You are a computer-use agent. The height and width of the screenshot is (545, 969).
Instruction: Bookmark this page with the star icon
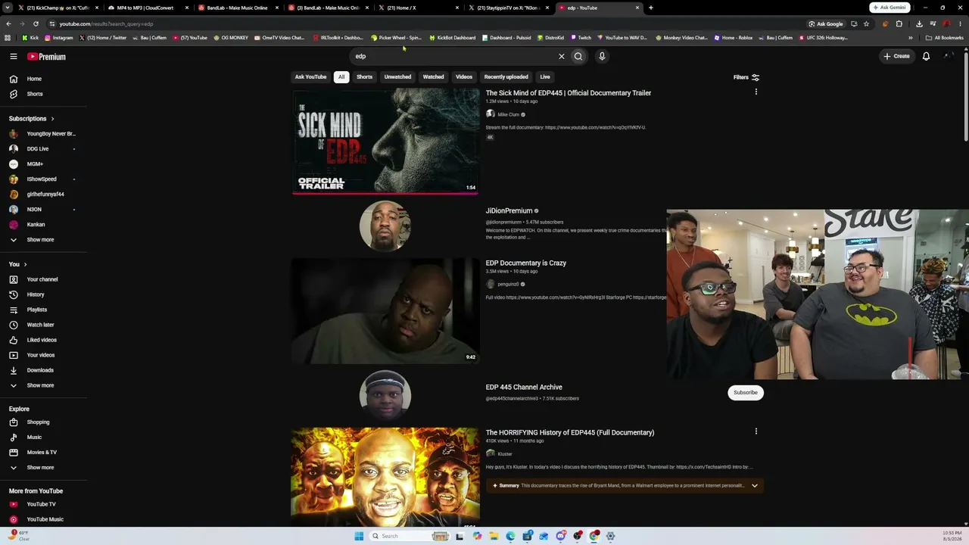click(867, 23)
